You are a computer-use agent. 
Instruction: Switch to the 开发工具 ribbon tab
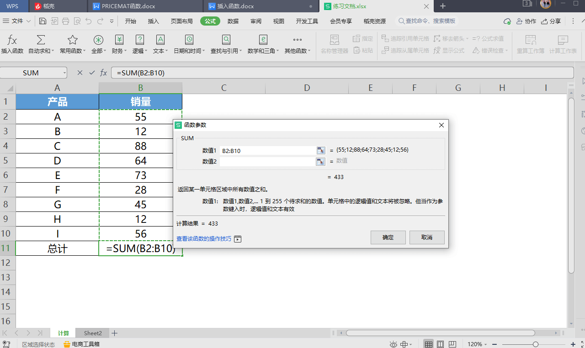tap(307, 21)
